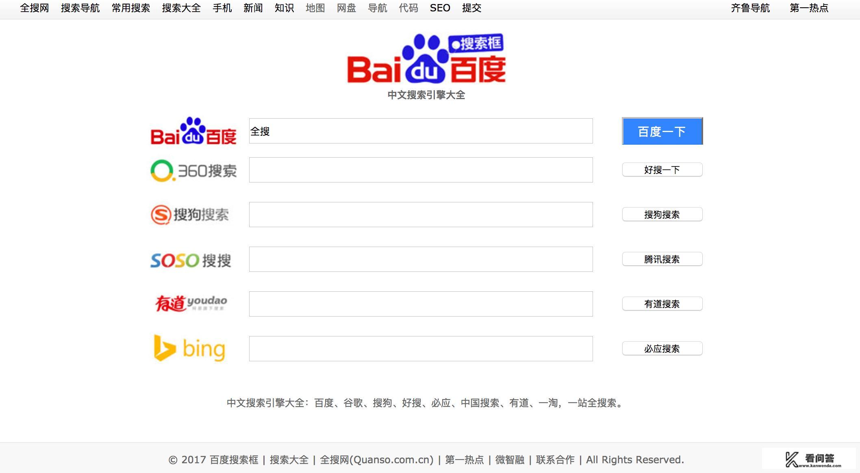Click the 有道搜索 button
Image resolution: width=860 pixels, height=473 pixels.
click(x=662, y=304)
